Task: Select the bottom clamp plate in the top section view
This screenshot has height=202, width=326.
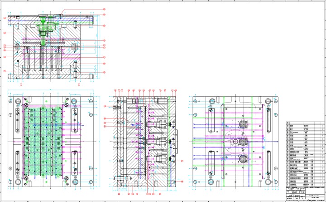Action: tap(54, 78)
